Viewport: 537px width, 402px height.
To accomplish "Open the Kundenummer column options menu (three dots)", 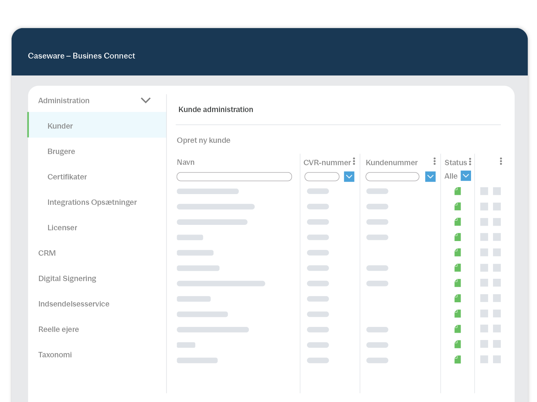I will 434,161.
